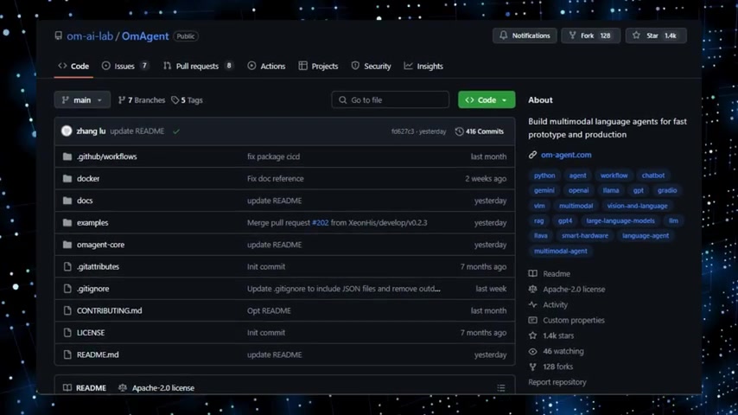738x415 pixels.
Task: Select the multimodal topic tag
Action: tap(576, 206)
